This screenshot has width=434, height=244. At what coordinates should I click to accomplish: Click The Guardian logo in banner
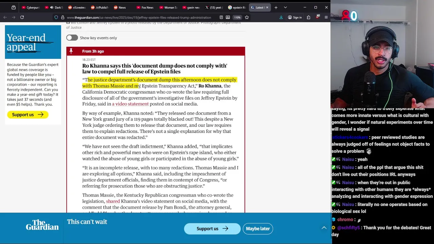tap(42, 225)
